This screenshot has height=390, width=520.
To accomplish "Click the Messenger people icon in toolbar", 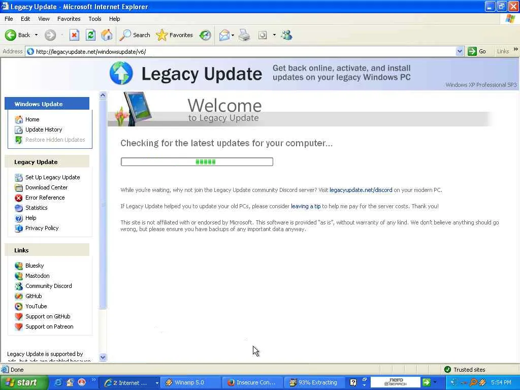I will (x=286, y=35).
